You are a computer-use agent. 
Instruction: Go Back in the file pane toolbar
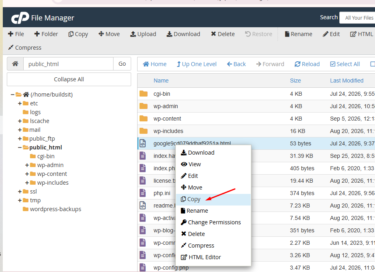pos(236,64)
